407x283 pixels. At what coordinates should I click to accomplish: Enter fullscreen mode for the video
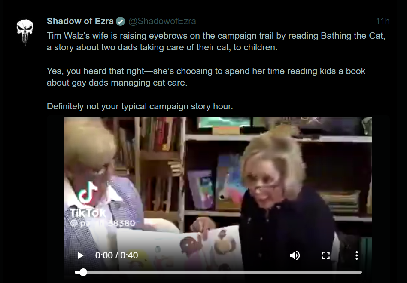click(326, 255)
